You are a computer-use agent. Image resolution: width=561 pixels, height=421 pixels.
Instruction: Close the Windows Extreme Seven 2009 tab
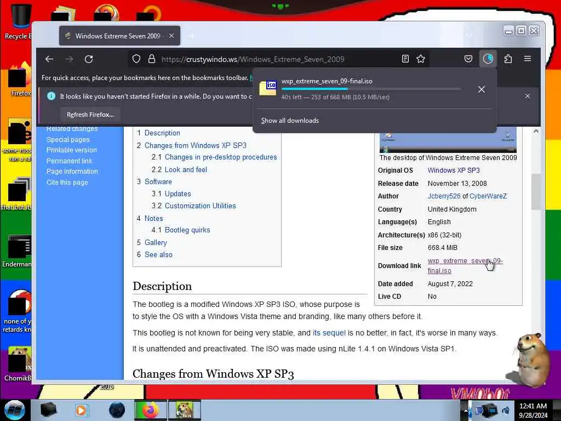click(x=171, y=36)
